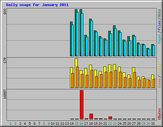The width and height of the screenshot is (163, 127).
Task: Click day label "2" on the x-axis
Action: tap(15, 124)
